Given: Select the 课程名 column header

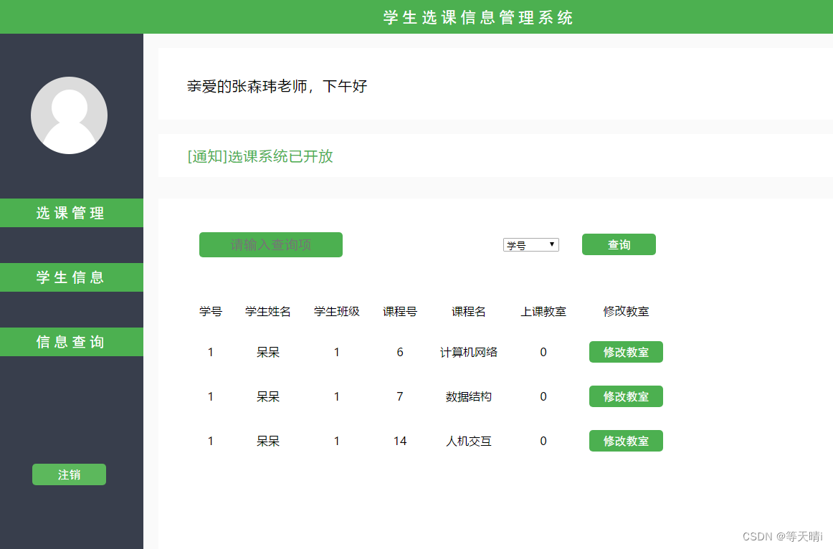Looking at the screenshot, I should (x=470, y=311).
